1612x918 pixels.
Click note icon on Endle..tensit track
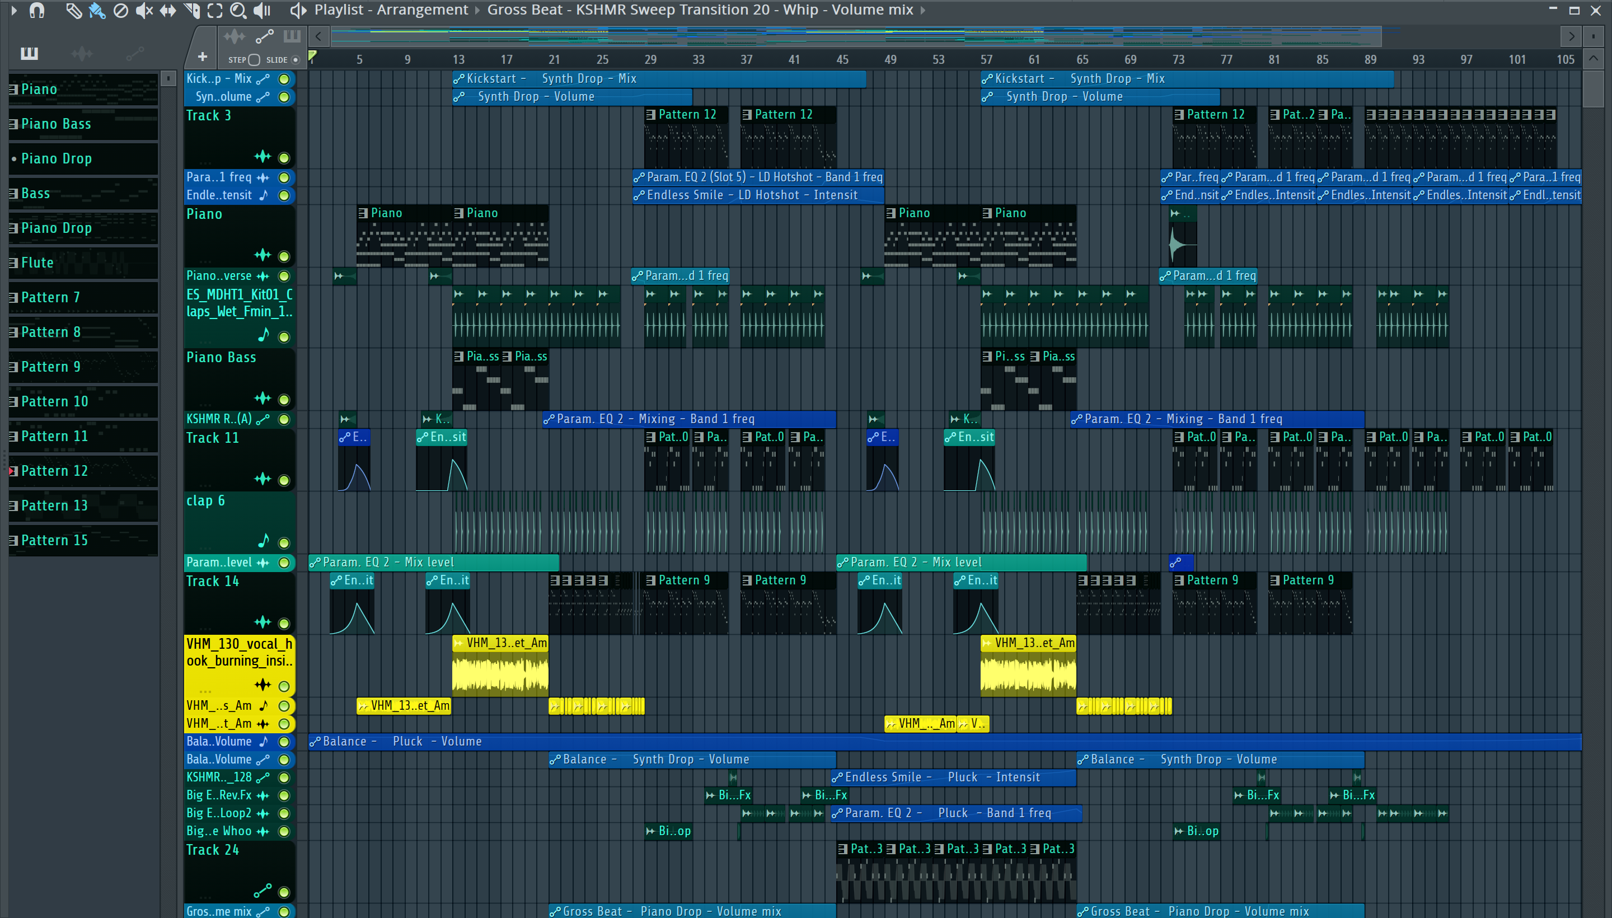click(x=264, y=195)
